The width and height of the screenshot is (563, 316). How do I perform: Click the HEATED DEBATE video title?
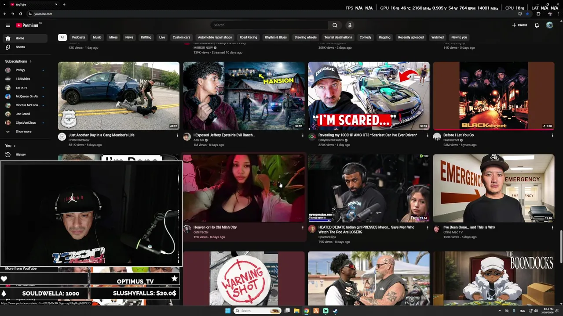click(366, 230)
